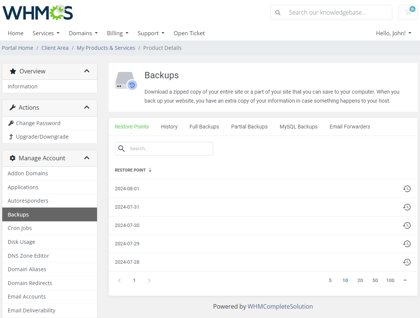Show 10 entries per page
The height and width of the screenshot is (318, 420).
point(345,281)
